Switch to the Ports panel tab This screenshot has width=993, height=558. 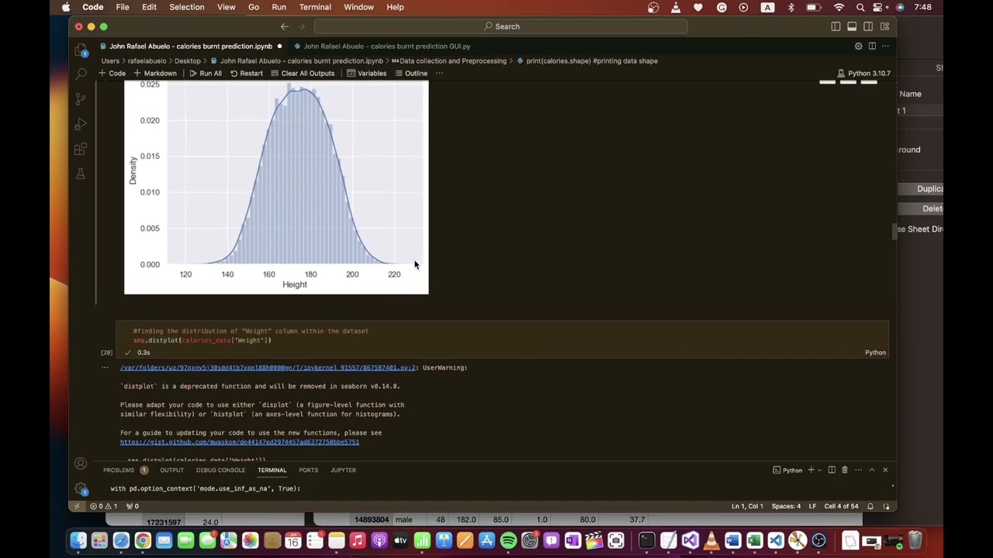(308, 470)
